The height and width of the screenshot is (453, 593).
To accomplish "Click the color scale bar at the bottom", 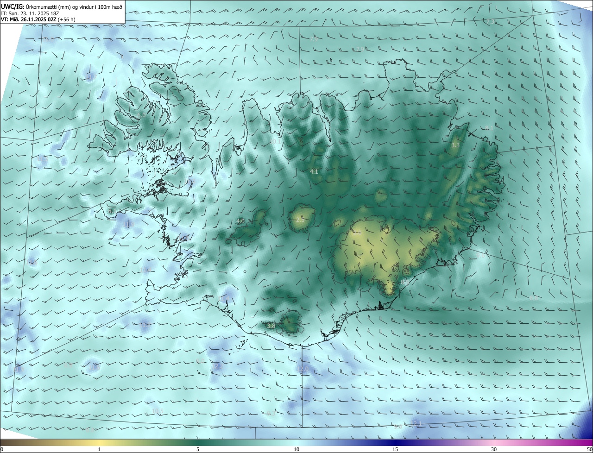I will (x=296, y=443).
